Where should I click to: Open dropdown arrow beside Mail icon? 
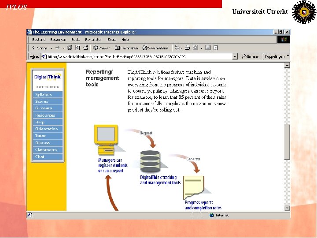(181, 48)
